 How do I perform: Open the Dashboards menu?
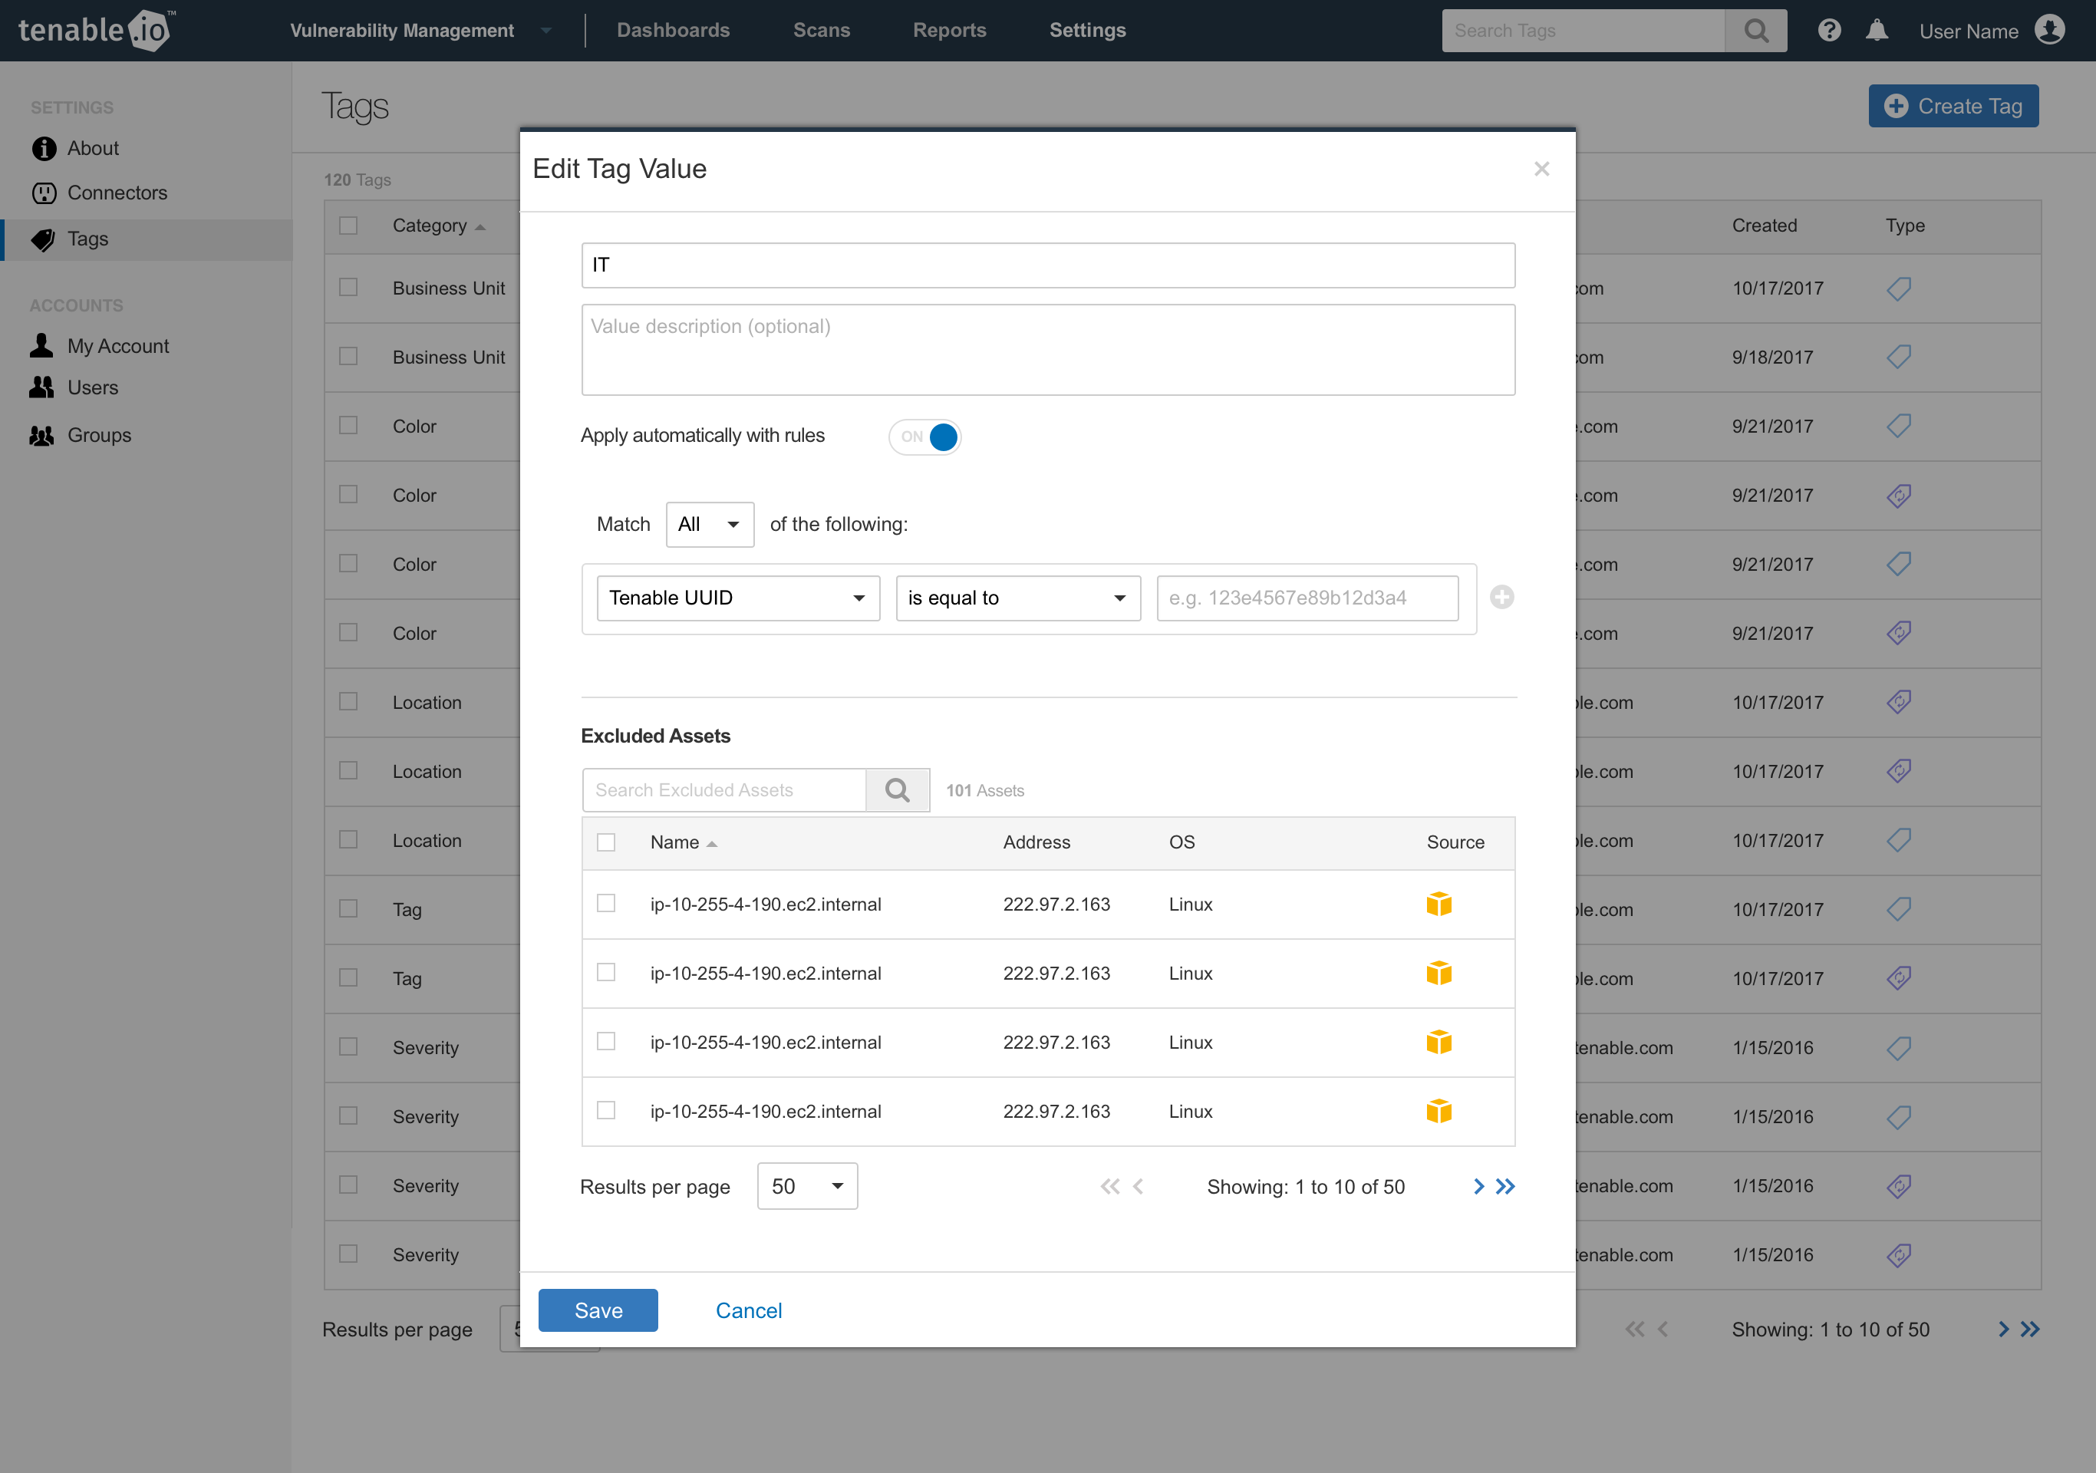pyautogui.click(x=673, y=31)
